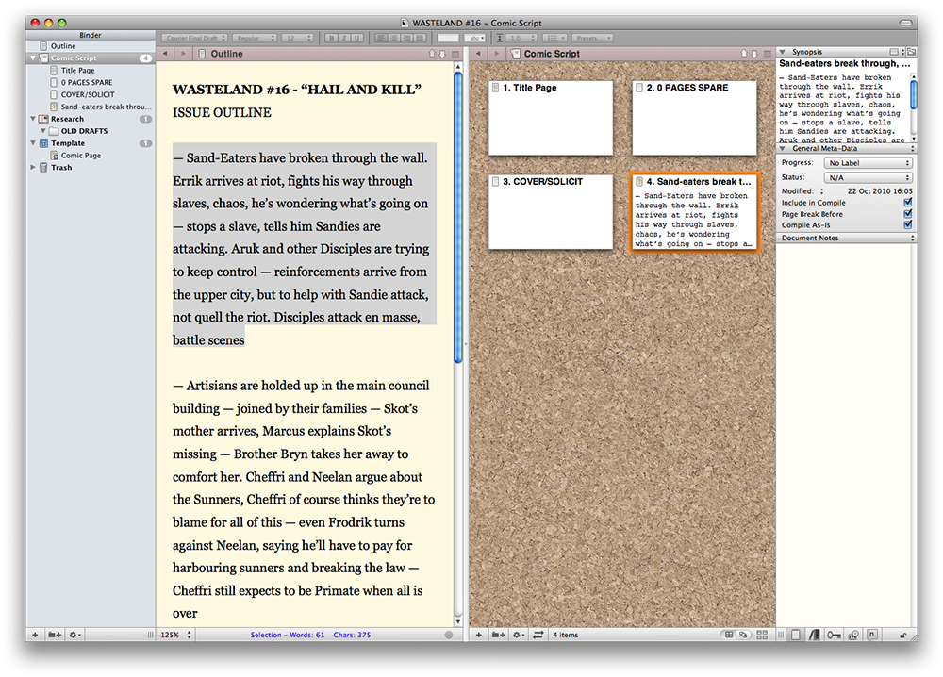Click the corkboard options grid icon in footer
The image size is (943, 677).
click(x=761, y=635)
